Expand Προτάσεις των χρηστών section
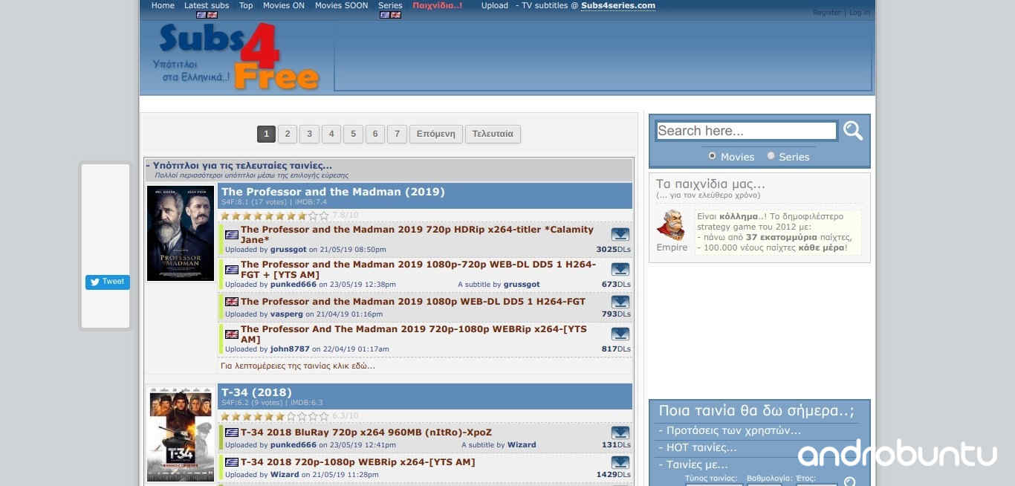This screenshot has width=1015, height=486. (728, 430)
